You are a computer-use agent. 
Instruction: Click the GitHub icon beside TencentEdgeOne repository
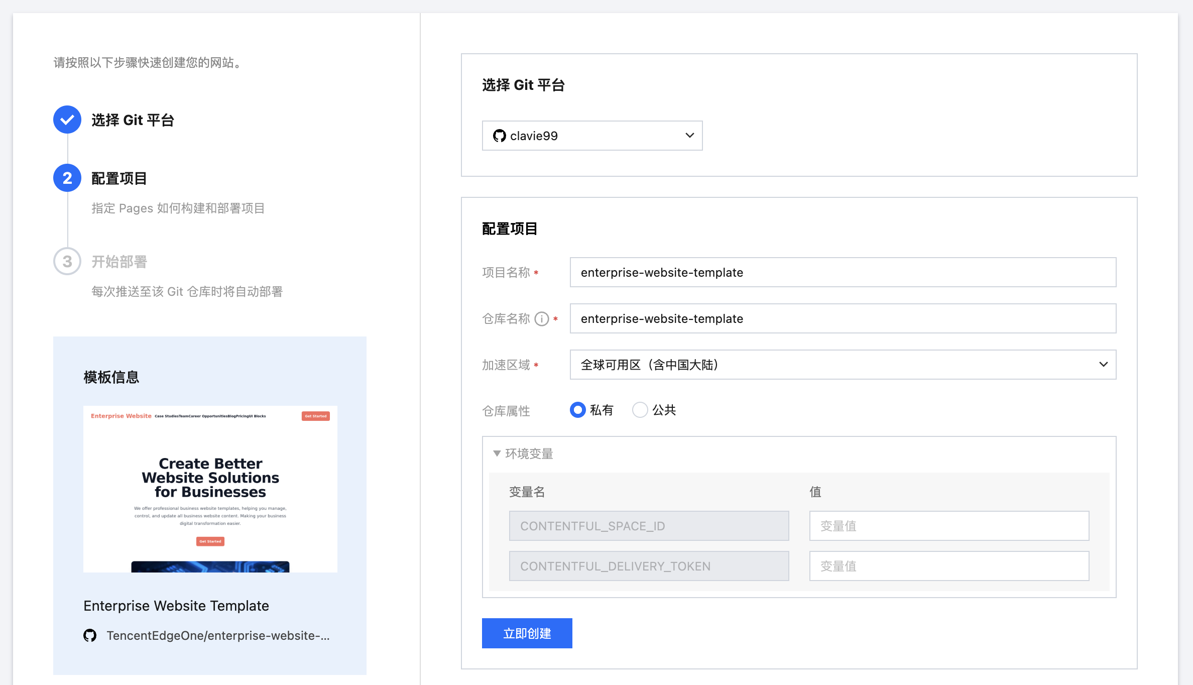point(90,635)
